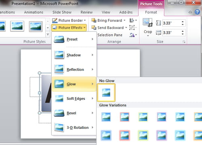Open the Soft Edges submenu

[74, 99]
